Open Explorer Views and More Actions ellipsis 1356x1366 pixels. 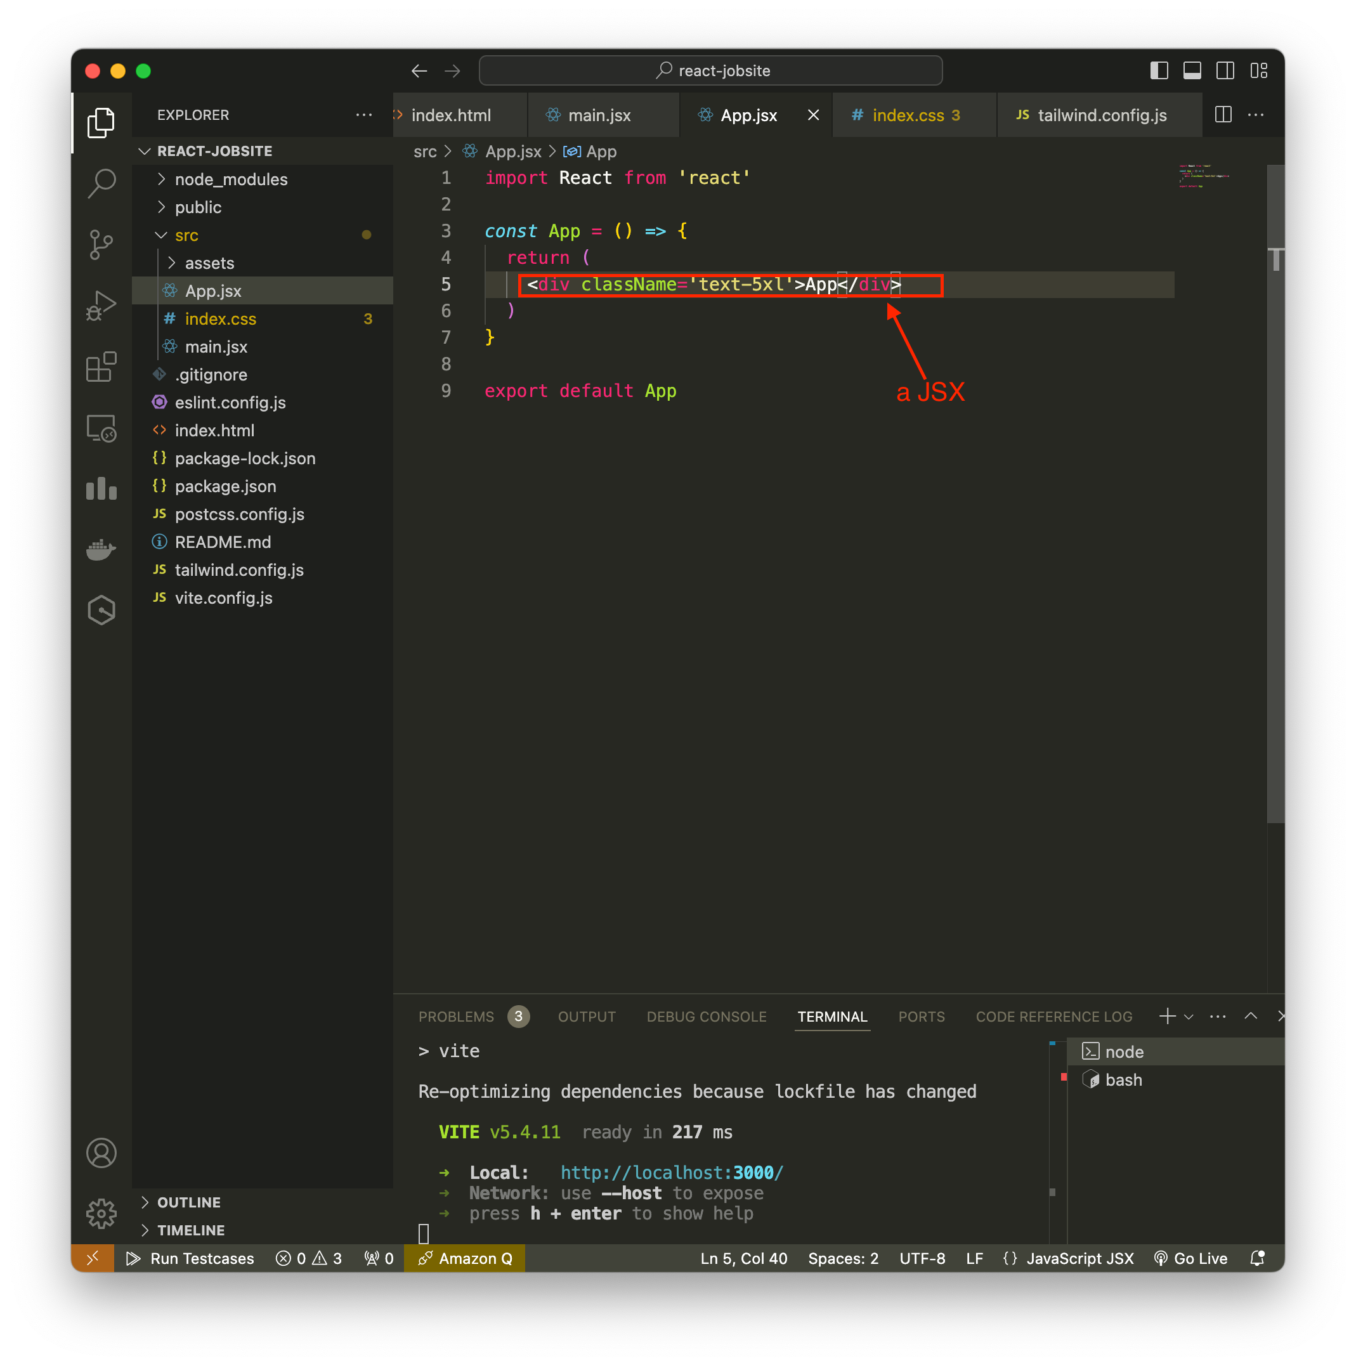tap(363, 115)
